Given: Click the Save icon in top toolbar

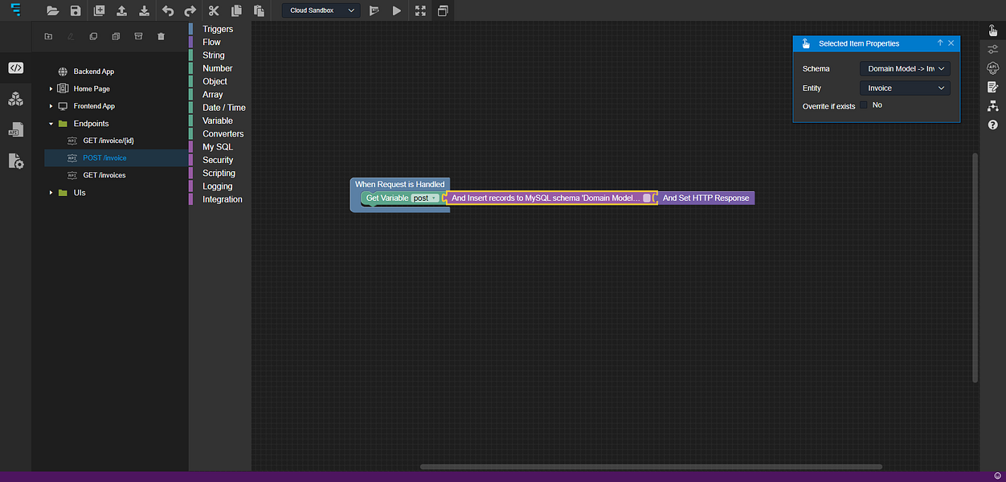Looking at the screenshot, I should [76, 11].
